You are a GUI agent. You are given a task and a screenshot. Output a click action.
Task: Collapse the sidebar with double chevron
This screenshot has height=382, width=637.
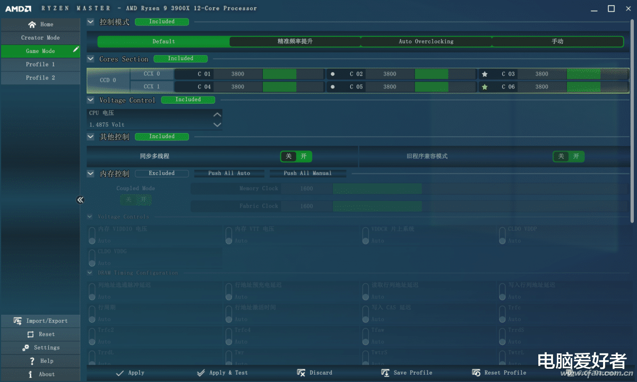(x=80, y=200)
